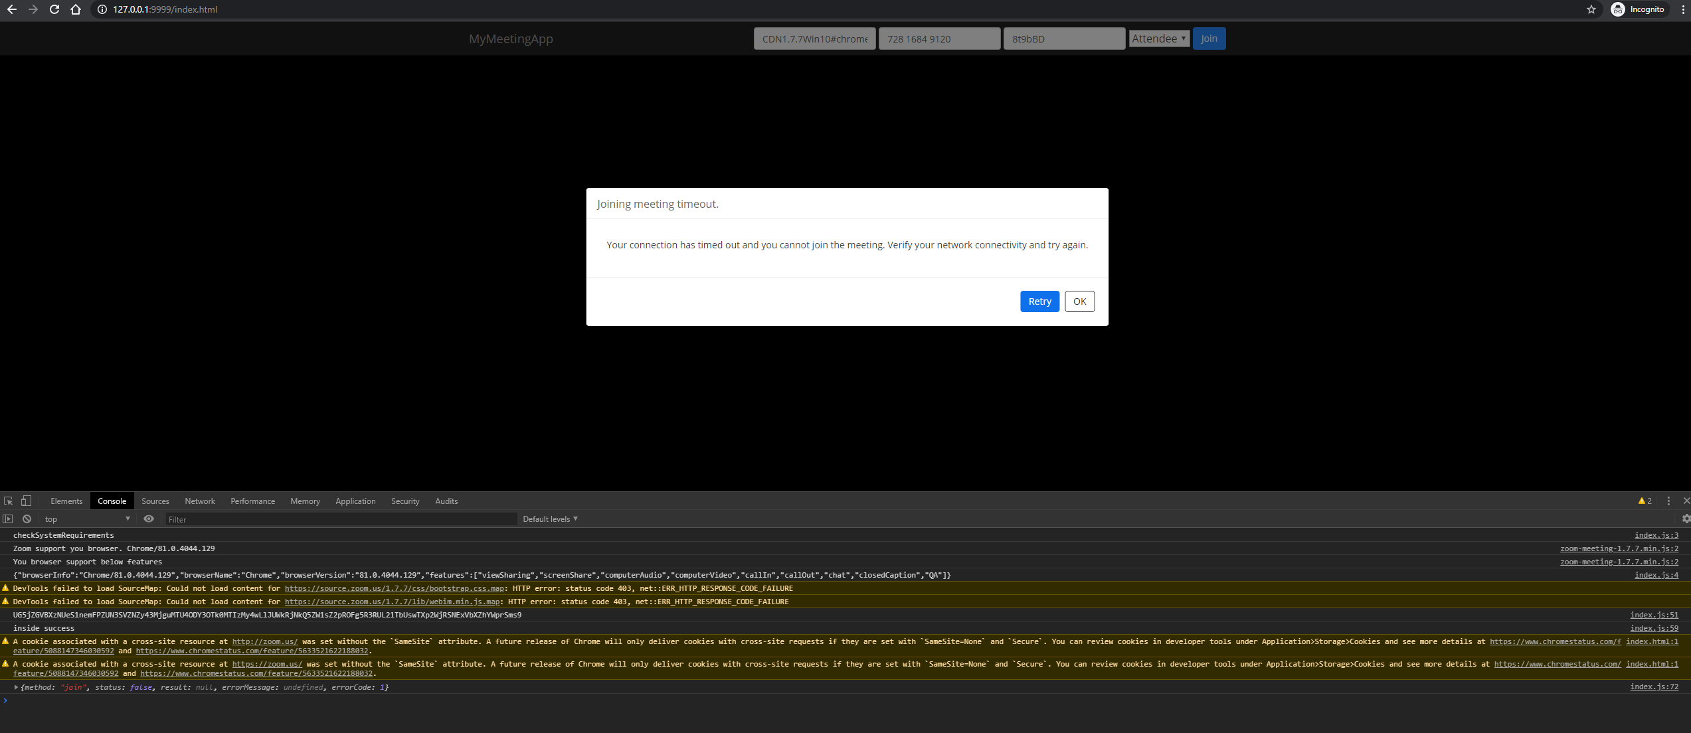
Task: Click OK in the timeout dialog
Action: pos(1079,301)
